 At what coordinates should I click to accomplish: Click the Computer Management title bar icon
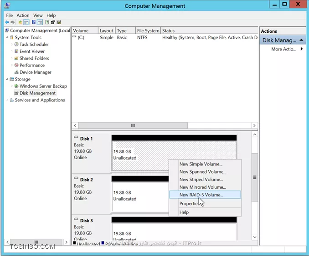pos(7,5)
